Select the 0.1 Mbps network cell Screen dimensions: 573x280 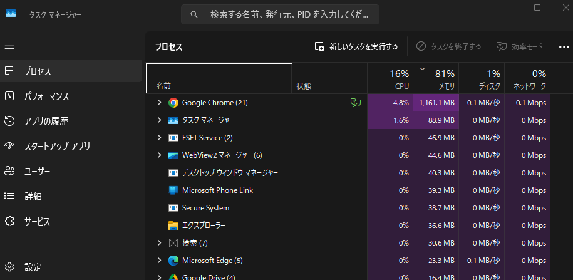click(527, 103)
